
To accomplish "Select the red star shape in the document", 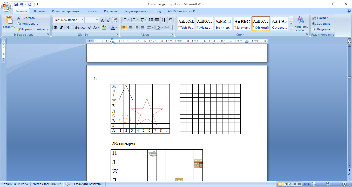I will pos(147,112).
